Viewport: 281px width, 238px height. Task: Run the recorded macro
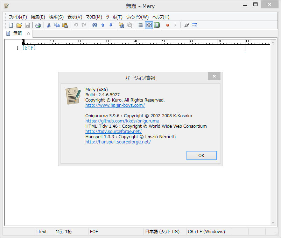pyautogui.click(x=175, y=25)
